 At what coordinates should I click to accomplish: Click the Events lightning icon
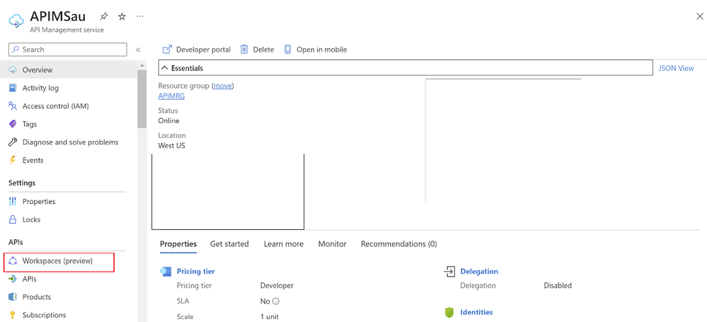pyautogui.click(x=13, y=160)
